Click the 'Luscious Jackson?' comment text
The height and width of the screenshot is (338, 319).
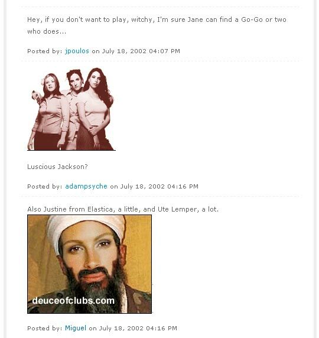(57, 167)
